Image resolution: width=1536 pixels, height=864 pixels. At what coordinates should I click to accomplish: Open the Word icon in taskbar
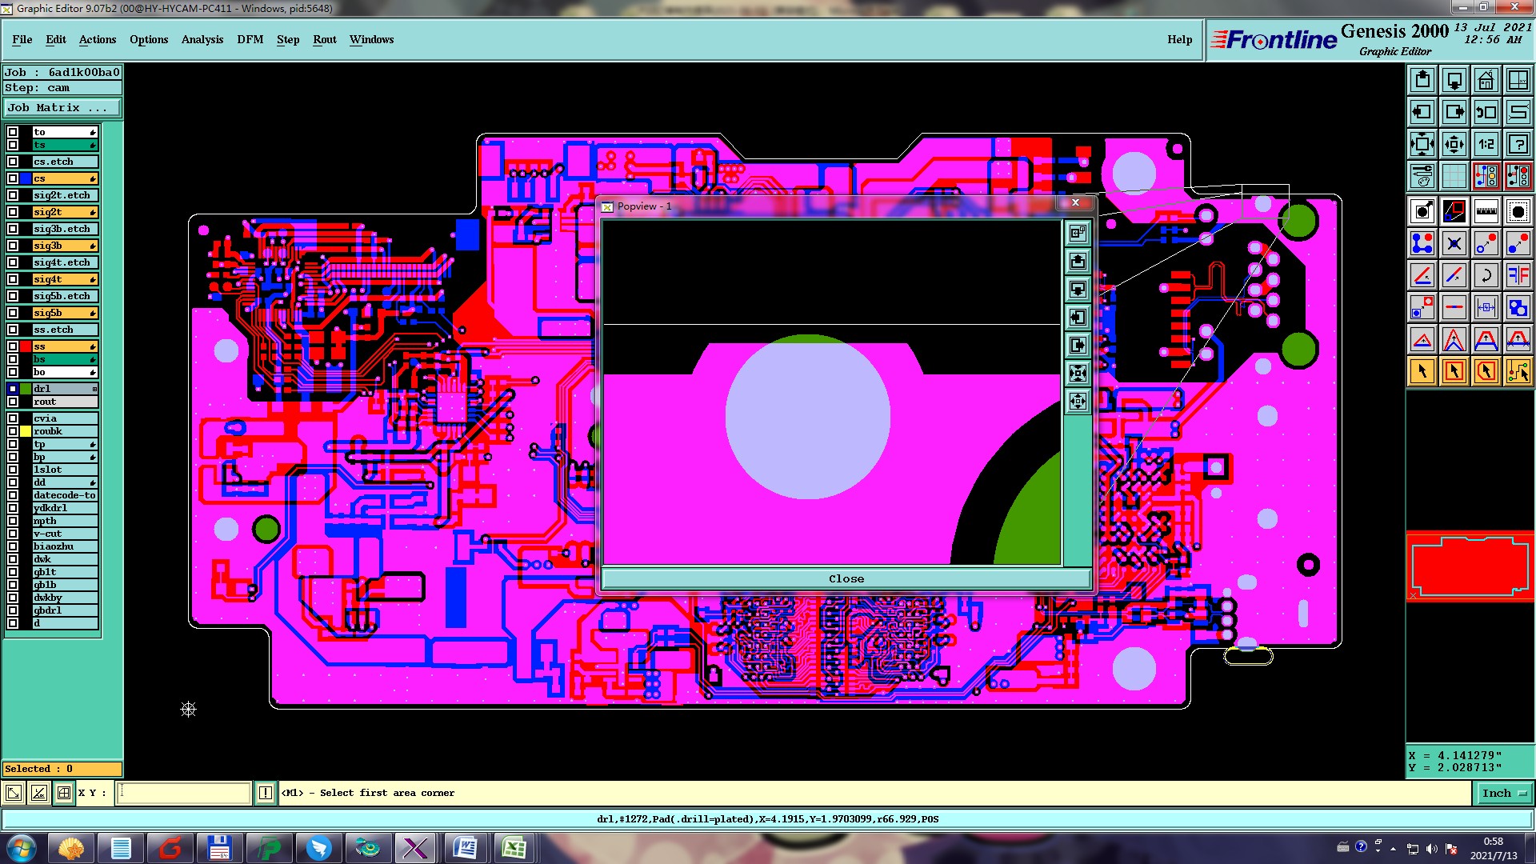pos(464,848)
